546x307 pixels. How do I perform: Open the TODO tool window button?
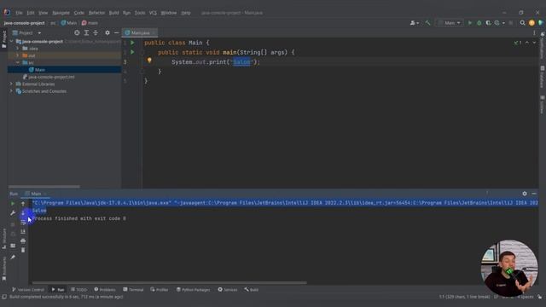pyautogui.click(x=78, y=290)
